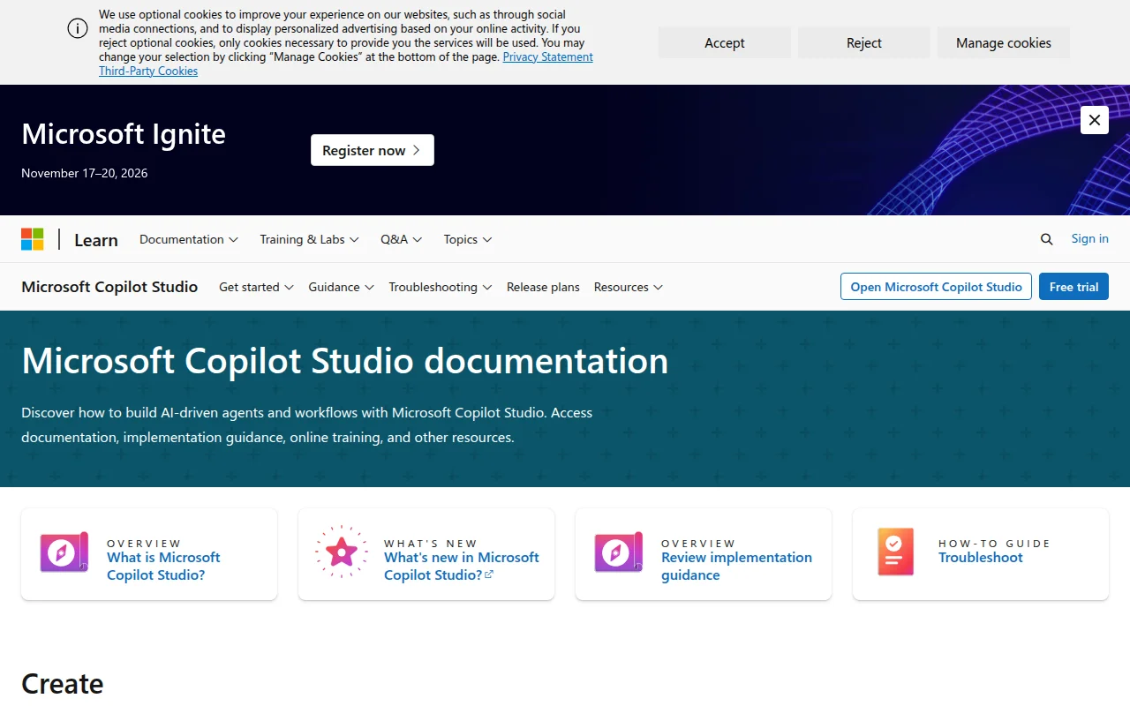This screenshot has width=1130, height=706.
Task: Click the compass icon on Review implementation guidance card
Action: click(x=619, y=552)
